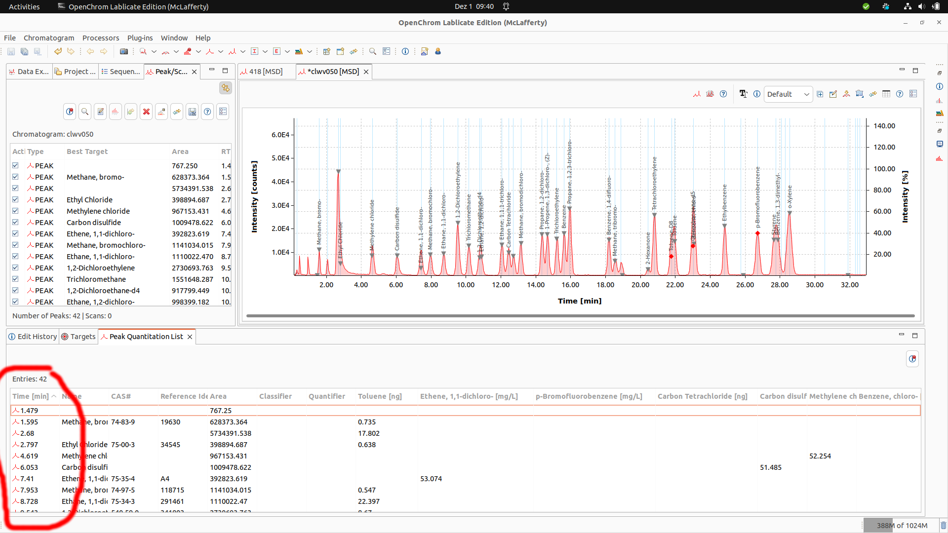Switch to the Data Explorer tab
This screenshot has height=533, width=948.
pos(29,72)
